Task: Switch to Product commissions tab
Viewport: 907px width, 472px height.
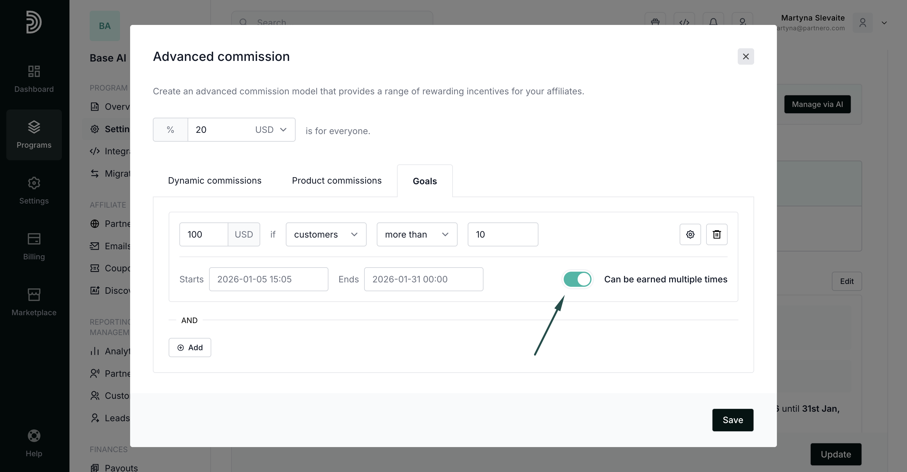Action: click(x=336, y=180)
